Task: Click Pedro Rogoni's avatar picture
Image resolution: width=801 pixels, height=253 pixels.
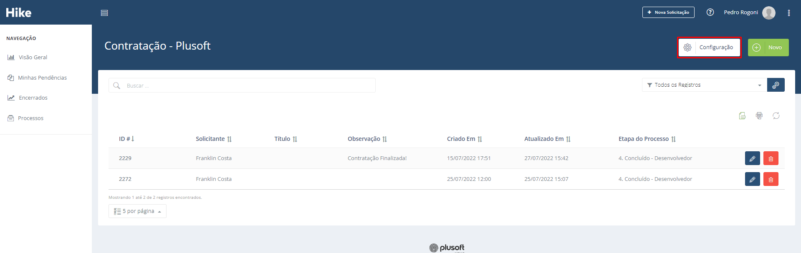Action: pos(769,13)
